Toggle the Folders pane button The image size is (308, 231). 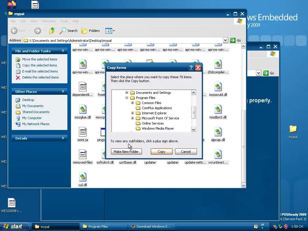(x=91, y=31)
